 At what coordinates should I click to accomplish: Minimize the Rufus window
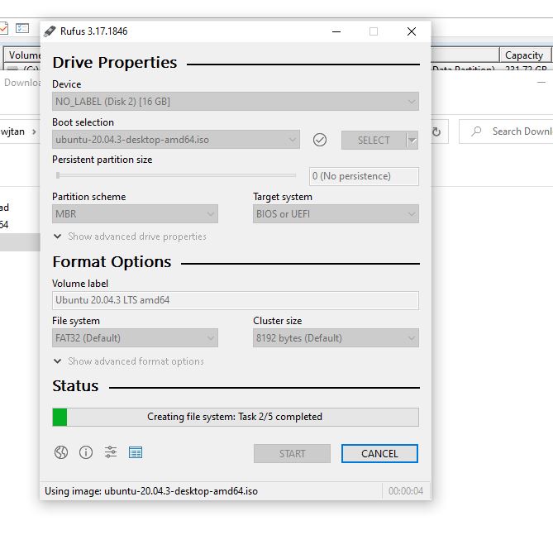coord(336,31)
